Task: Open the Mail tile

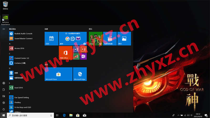Action: [73, 39]
